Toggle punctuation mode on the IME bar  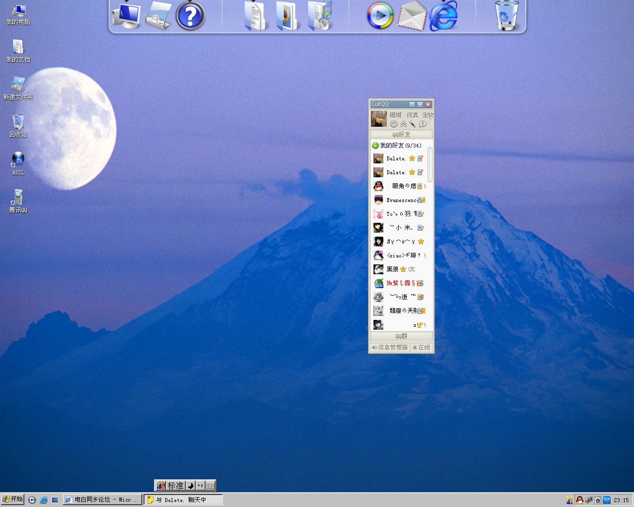(x=200, y=486)
